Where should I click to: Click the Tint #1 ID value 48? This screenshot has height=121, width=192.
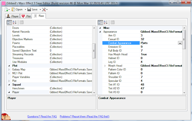coord(142,85)
